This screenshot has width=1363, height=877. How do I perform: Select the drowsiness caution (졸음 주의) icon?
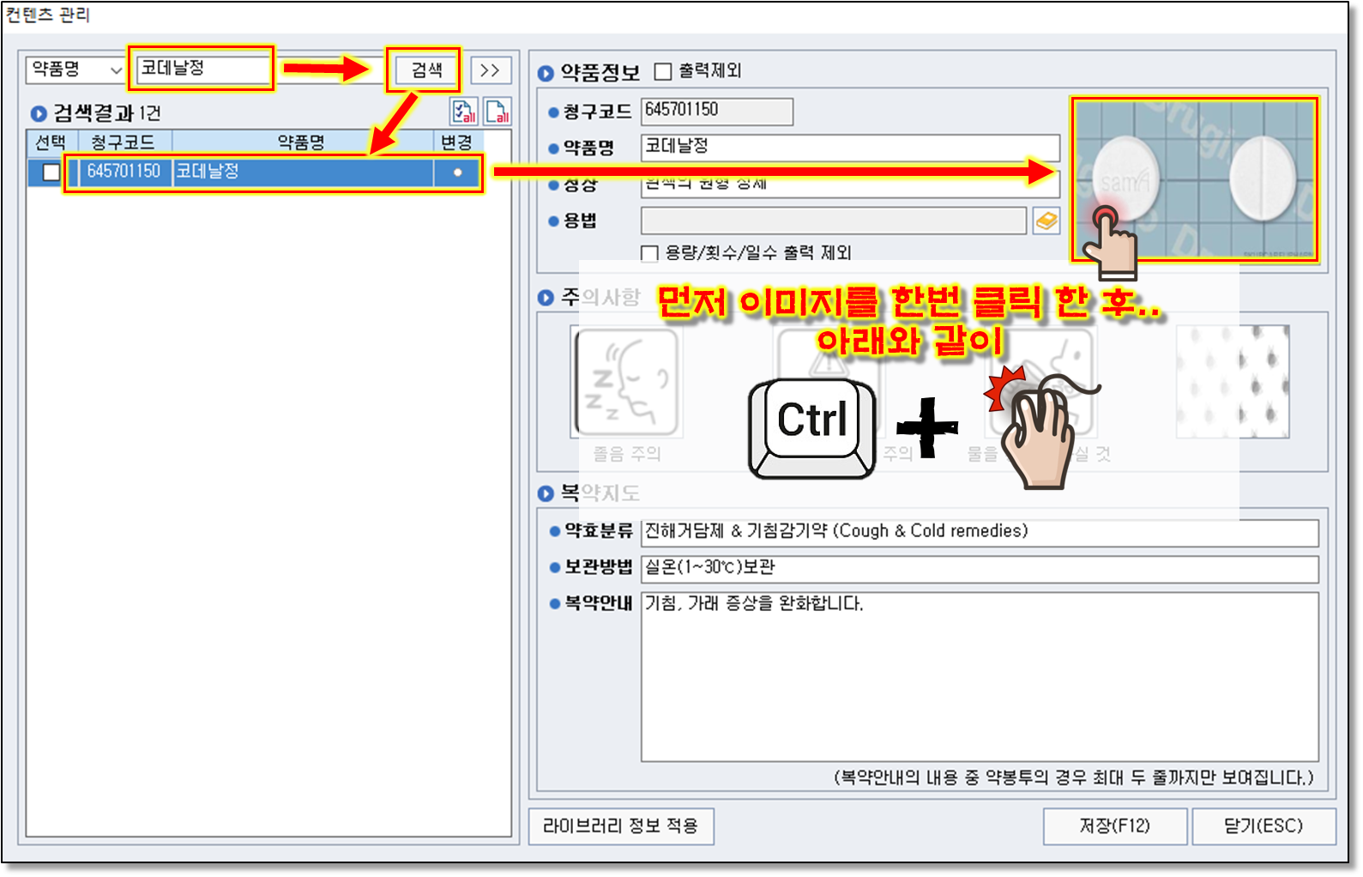(626, 384)
